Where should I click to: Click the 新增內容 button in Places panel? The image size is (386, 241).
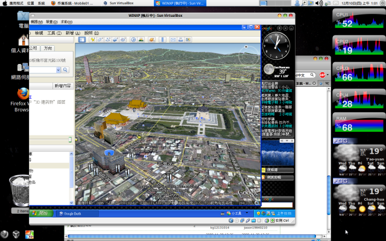click(63, 86)
